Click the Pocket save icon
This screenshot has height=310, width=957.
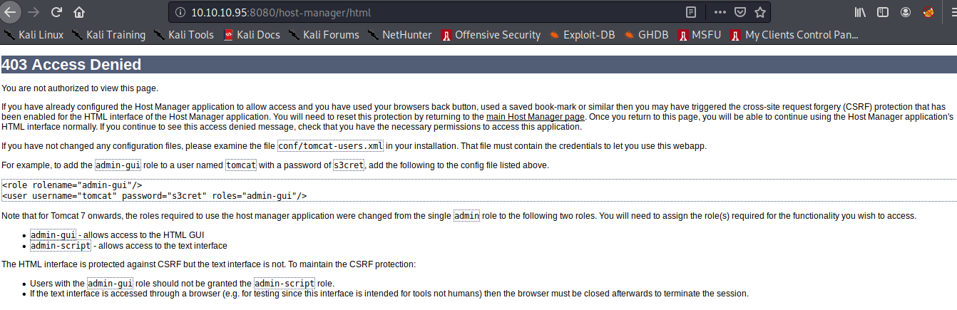coord(740,12)
